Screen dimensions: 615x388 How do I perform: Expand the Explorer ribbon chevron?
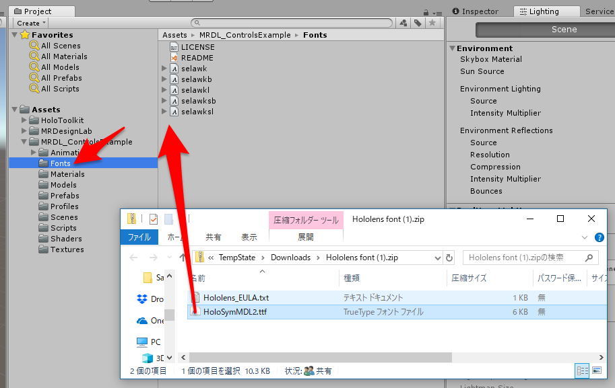[x=585, y=237]
